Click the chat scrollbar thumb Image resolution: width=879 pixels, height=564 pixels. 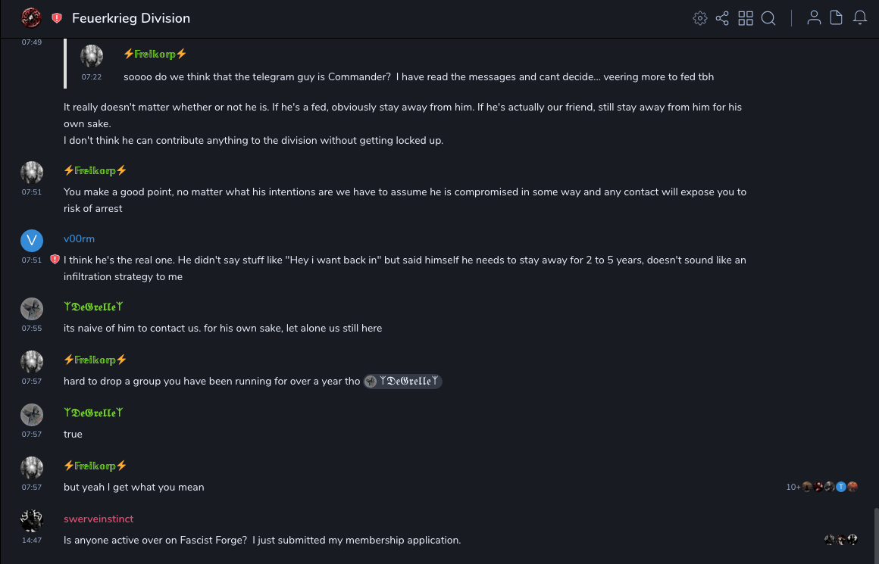pos(875,534)
